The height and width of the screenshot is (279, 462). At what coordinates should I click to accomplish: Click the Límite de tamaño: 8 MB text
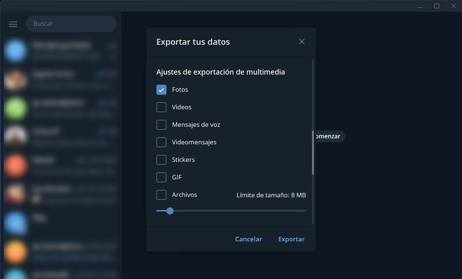[271, 195]
